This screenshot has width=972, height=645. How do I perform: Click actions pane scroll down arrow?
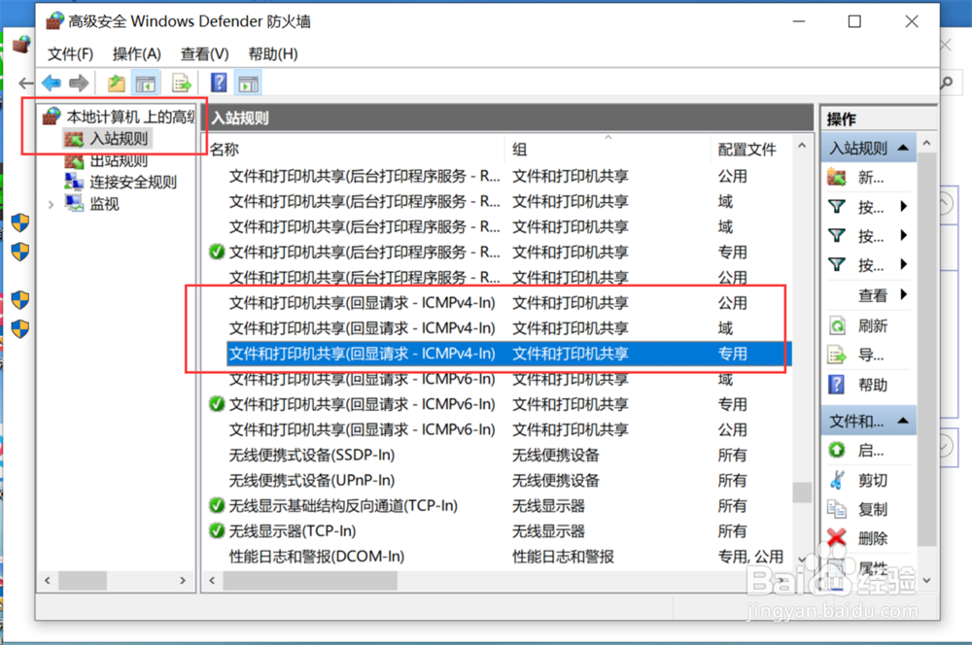[926, 581]
